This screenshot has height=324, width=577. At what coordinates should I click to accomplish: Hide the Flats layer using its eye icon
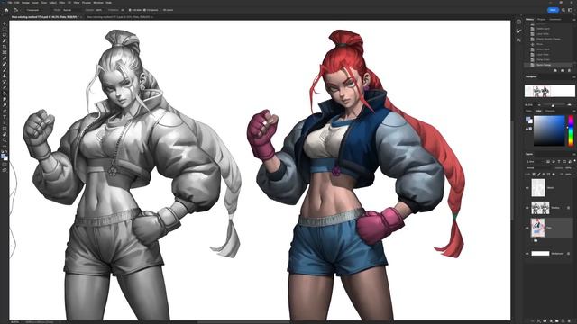click(527, 228)
